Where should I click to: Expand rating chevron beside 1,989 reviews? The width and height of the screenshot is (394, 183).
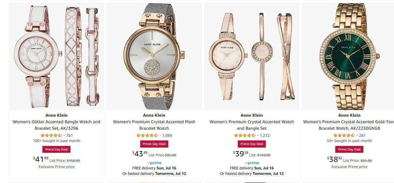[x=160, y=136]
